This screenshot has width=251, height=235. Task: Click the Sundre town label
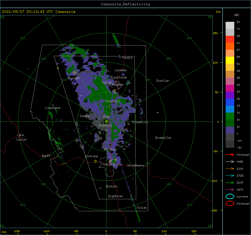(x=85, y=116)
